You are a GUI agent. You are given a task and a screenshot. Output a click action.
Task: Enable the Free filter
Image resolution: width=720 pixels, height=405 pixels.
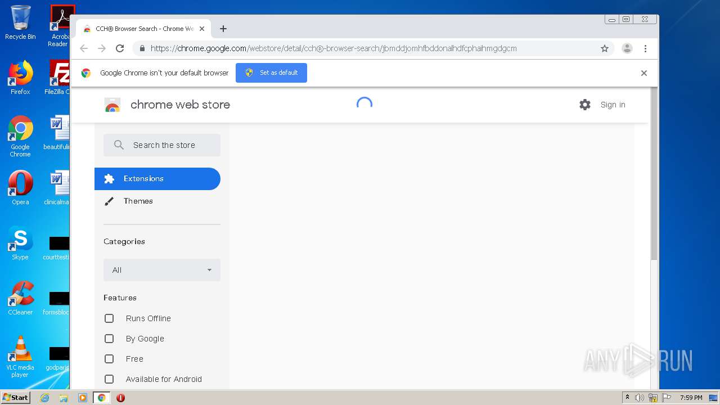109,359
